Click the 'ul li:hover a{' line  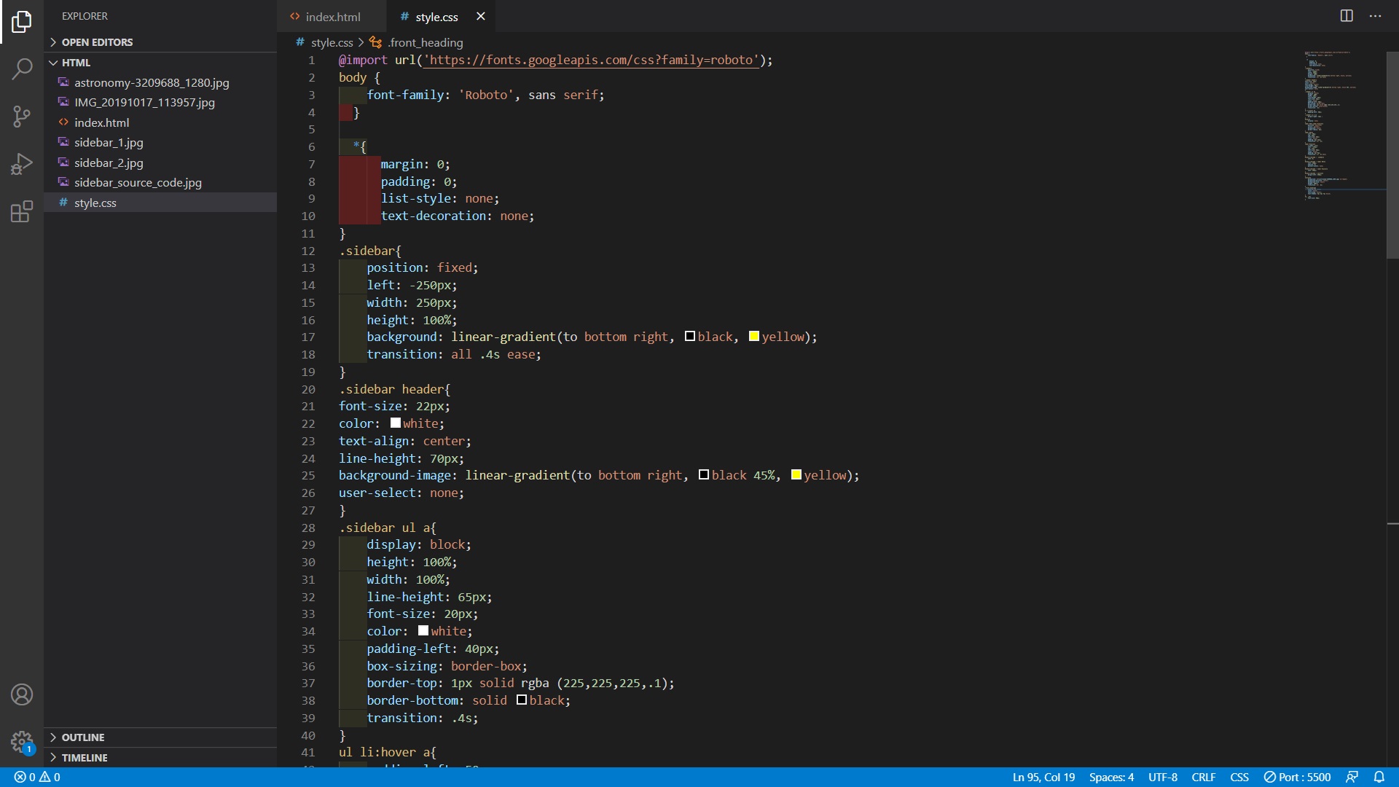(x=388, y=752)
